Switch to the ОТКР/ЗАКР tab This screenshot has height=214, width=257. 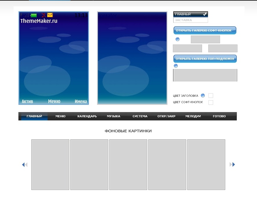(166, 116)
